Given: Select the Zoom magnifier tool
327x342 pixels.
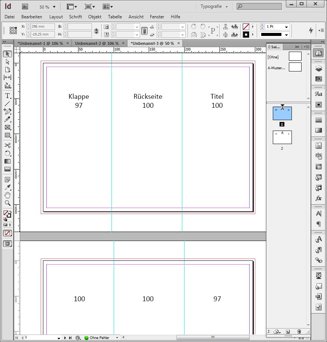Looking at the screenshot, I should pyautogui.click(x=7, y=203).
